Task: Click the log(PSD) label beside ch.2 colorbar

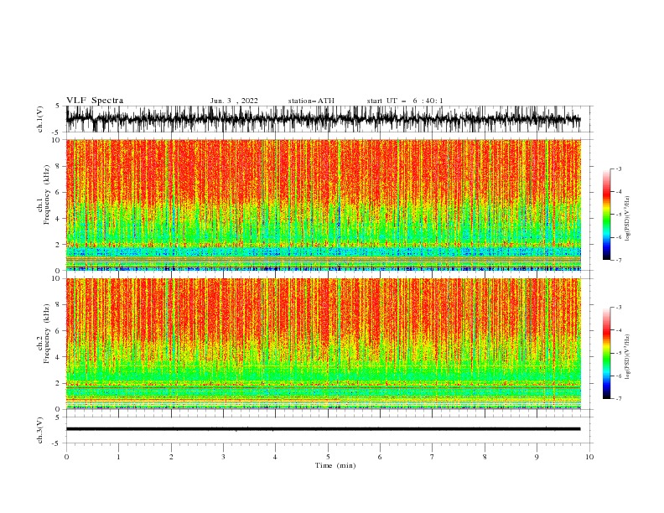Action: pyautogui.click(x=627, y=357)
